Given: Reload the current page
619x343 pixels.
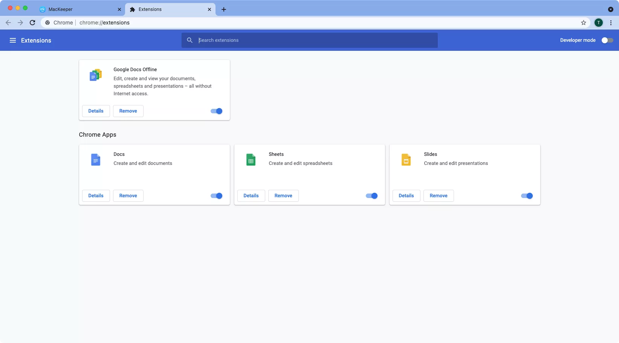Looking at the screenshot, I should (32, 23).
